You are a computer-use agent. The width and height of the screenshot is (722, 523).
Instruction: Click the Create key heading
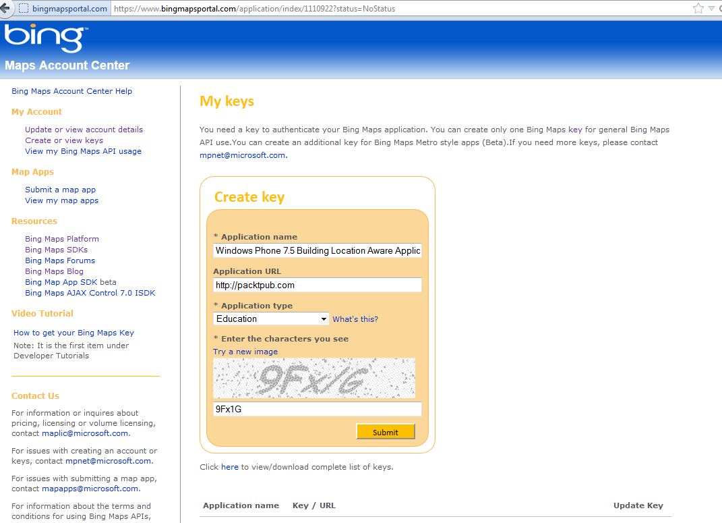click(249, 197)
